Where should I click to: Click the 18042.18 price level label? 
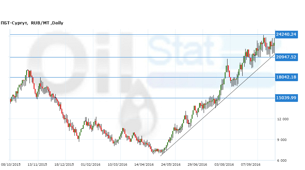pyautogui.click(x=286, y=77)
